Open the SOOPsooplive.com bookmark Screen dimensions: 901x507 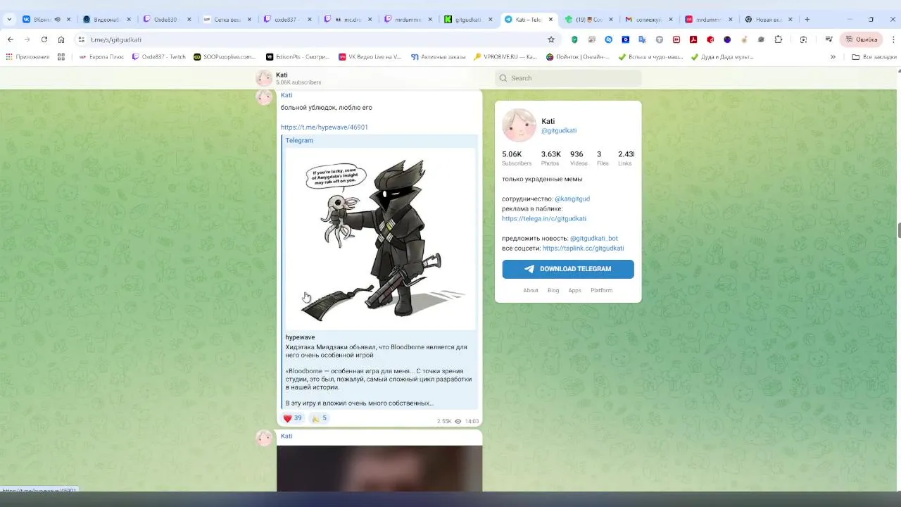[225, 56]
